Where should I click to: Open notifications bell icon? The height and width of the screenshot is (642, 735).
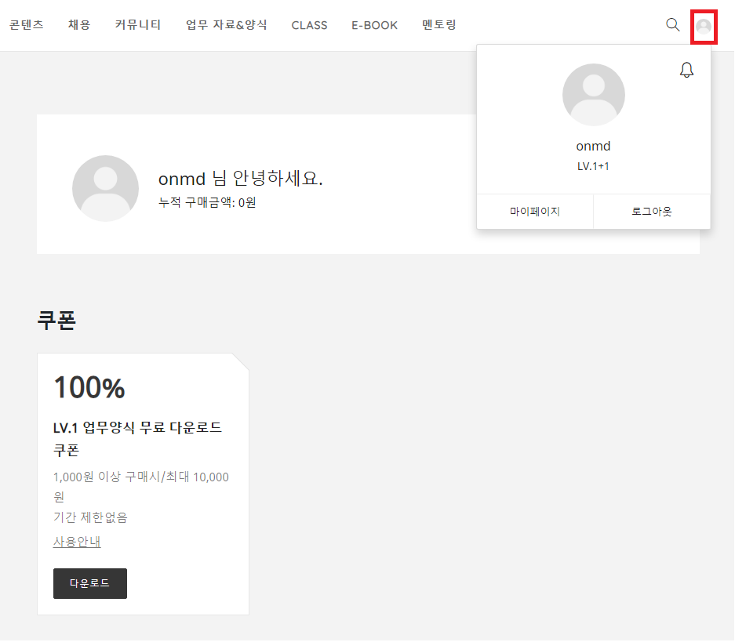coord(686,70)
